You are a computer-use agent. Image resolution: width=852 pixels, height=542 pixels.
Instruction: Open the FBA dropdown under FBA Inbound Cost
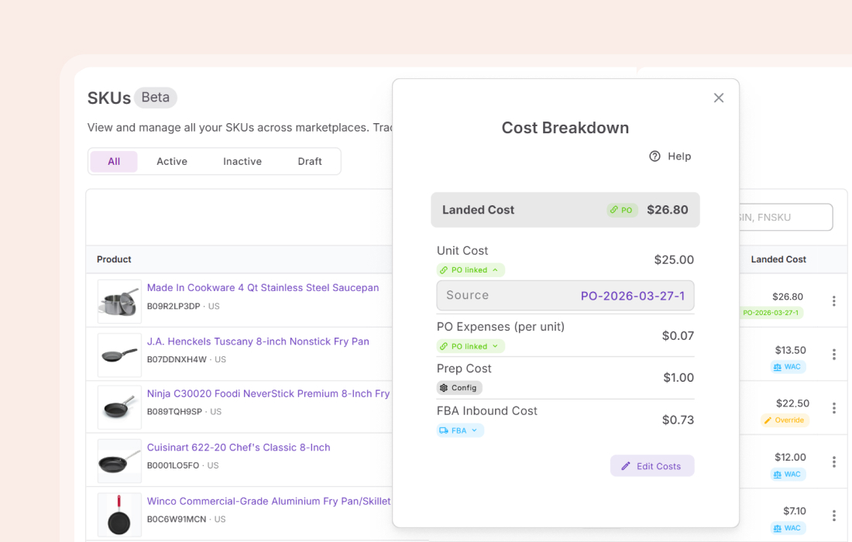(x=459, y=429)
